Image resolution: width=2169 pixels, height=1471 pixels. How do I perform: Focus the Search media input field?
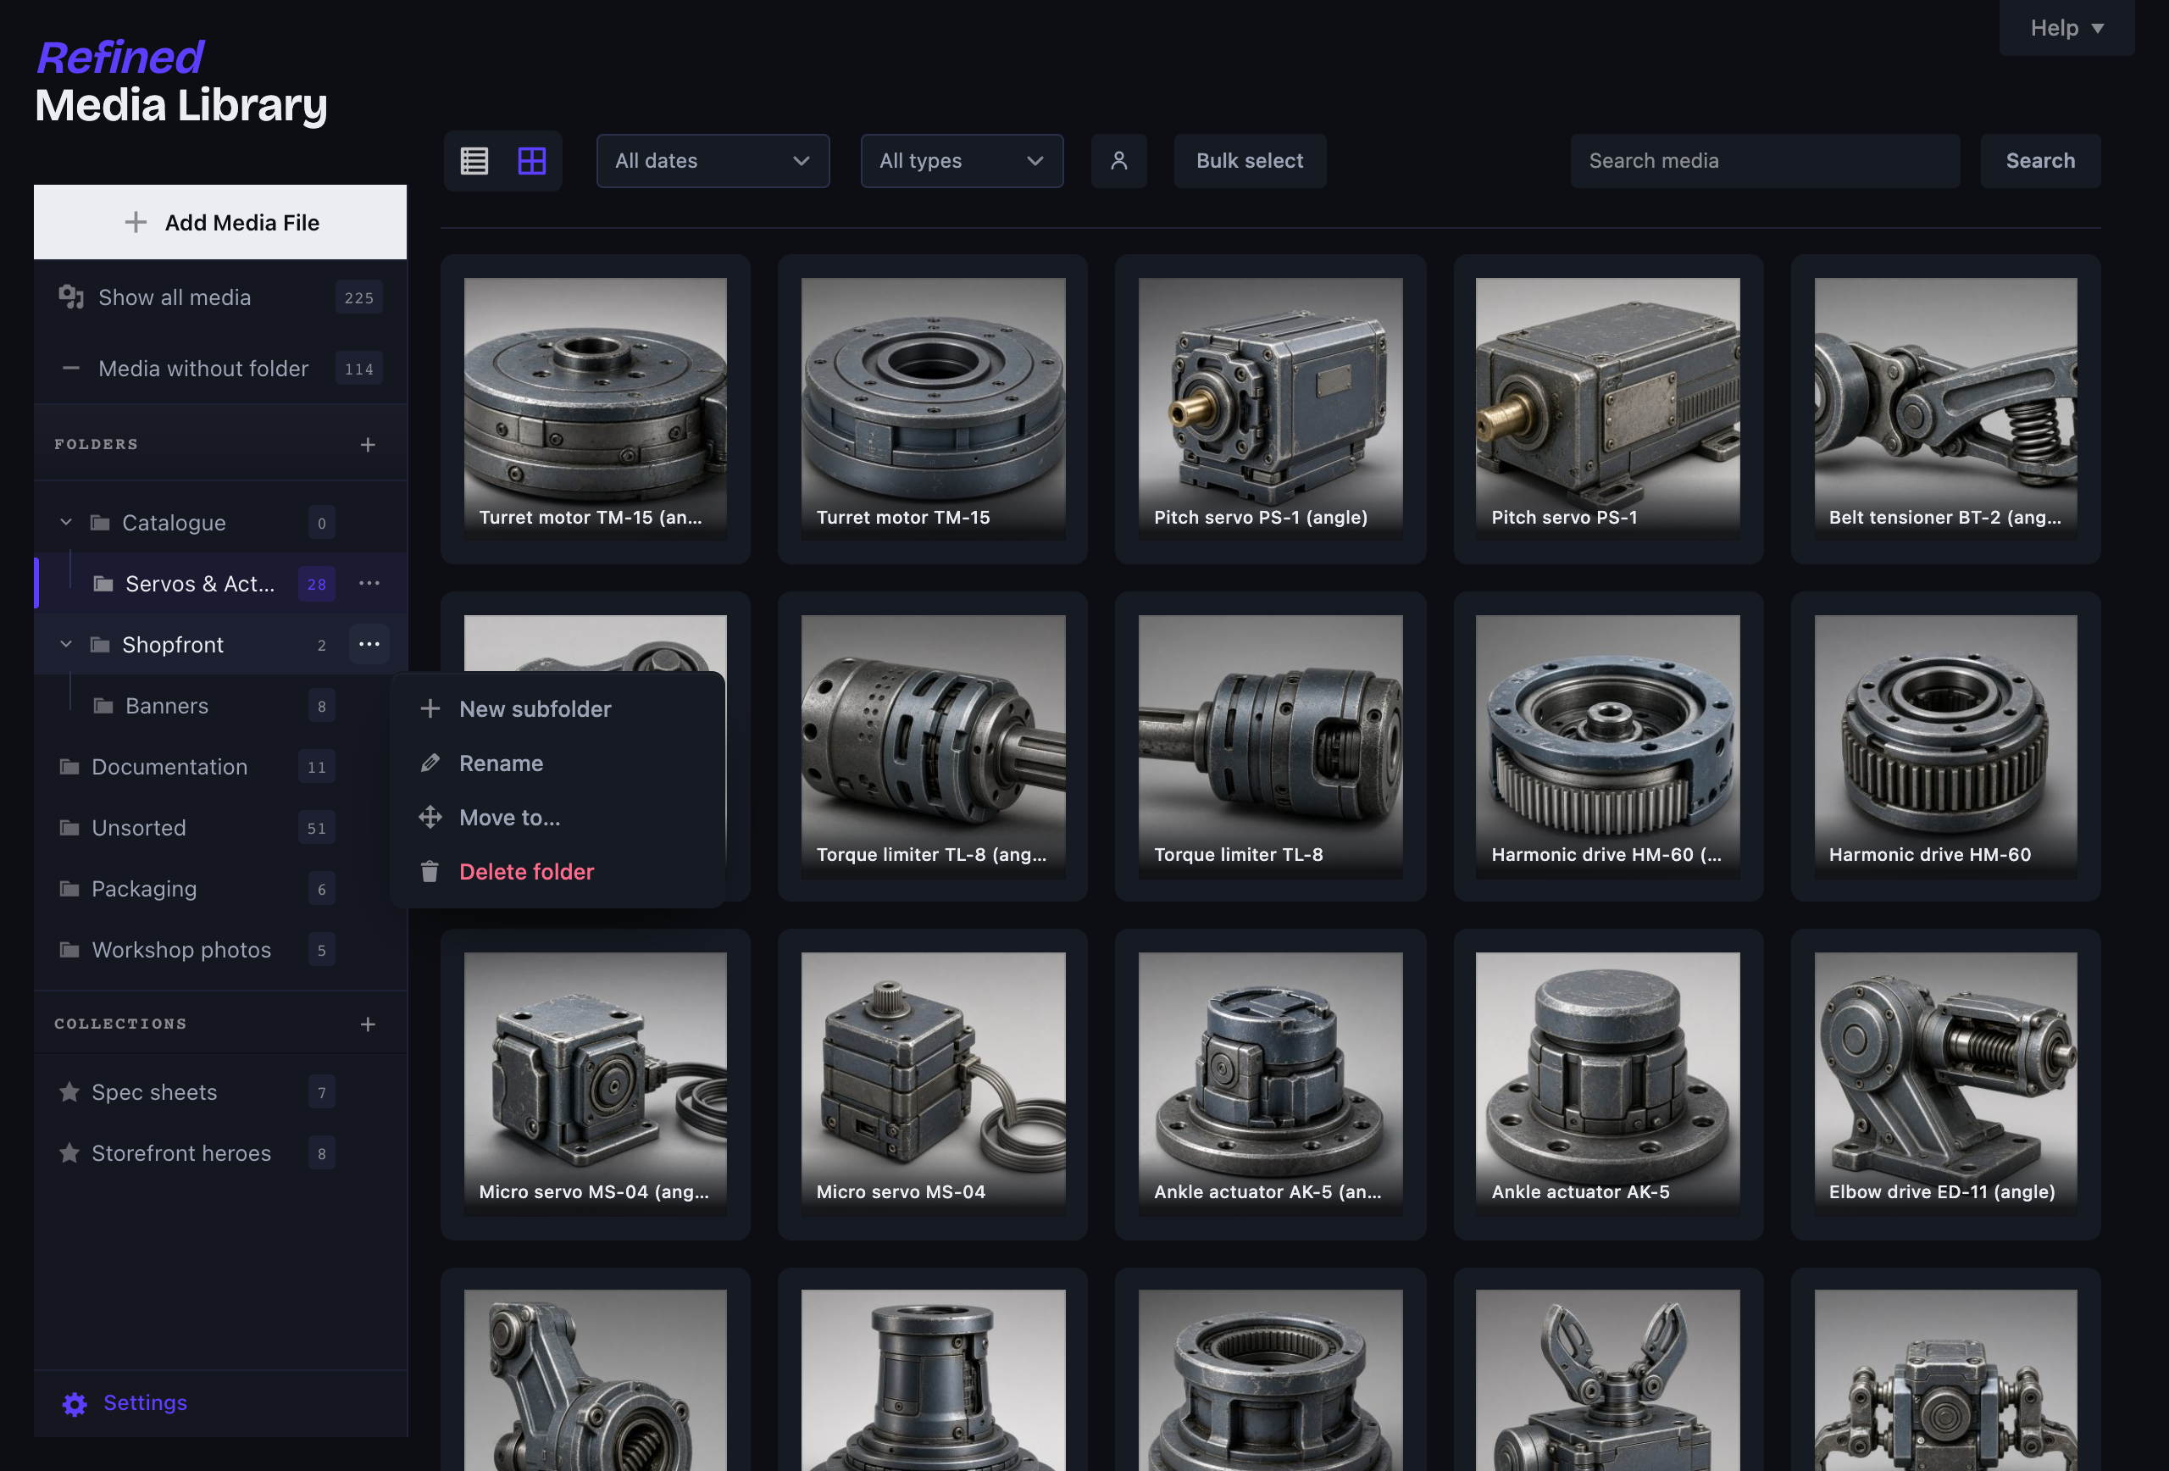[1765, 162]
